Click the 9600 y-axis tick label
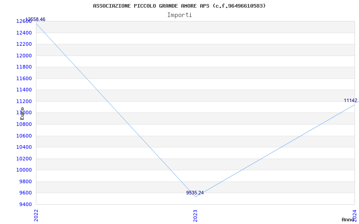Image resolution: width=359 pixels, height=224 pixels. click(25, 193)
